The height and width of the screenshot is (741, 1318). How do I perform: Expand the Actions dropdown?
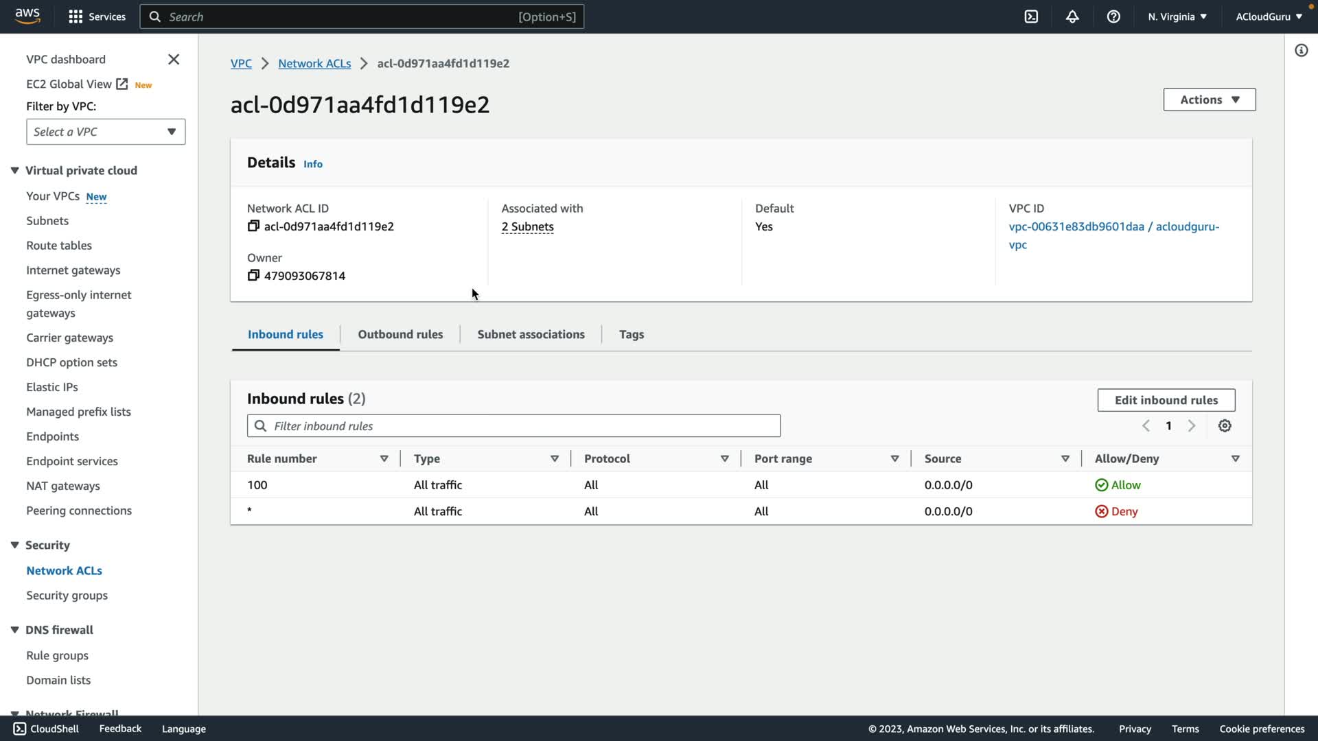point(1209,99)
